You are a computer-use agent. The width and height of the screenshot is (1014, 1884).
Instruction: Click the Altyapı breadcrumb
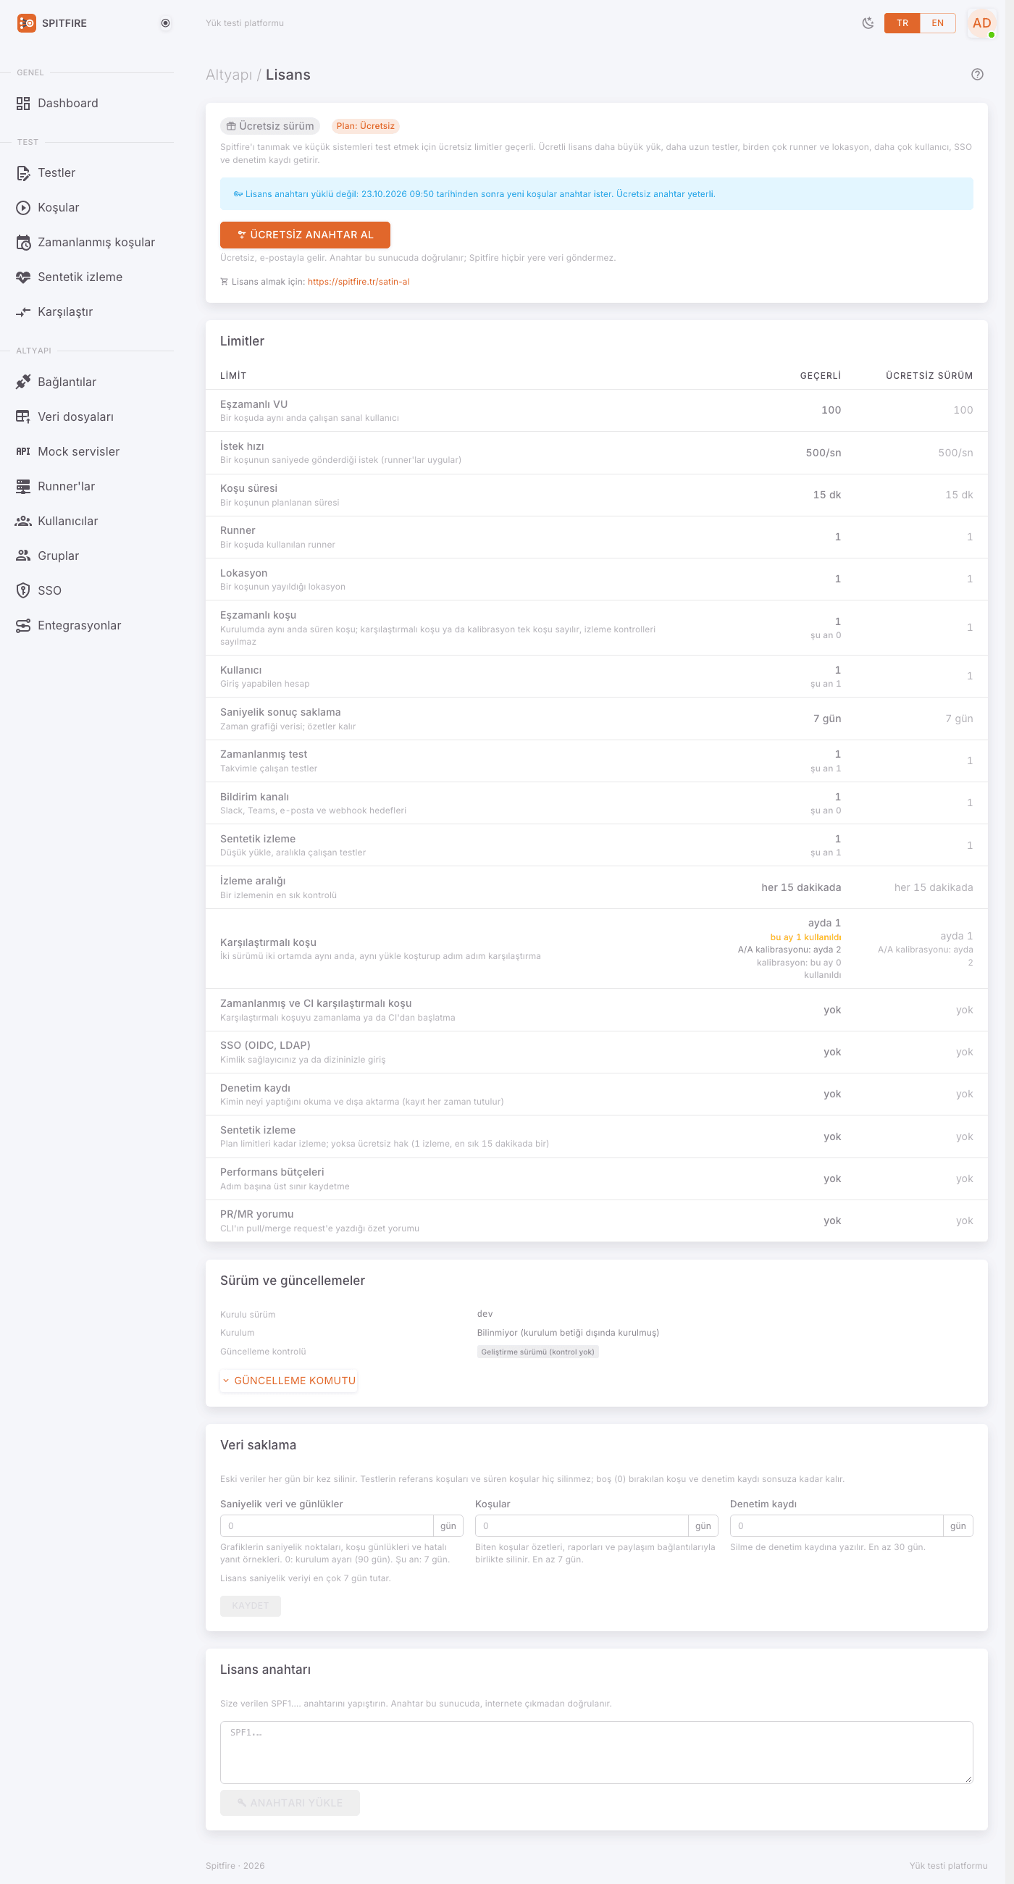229,75
